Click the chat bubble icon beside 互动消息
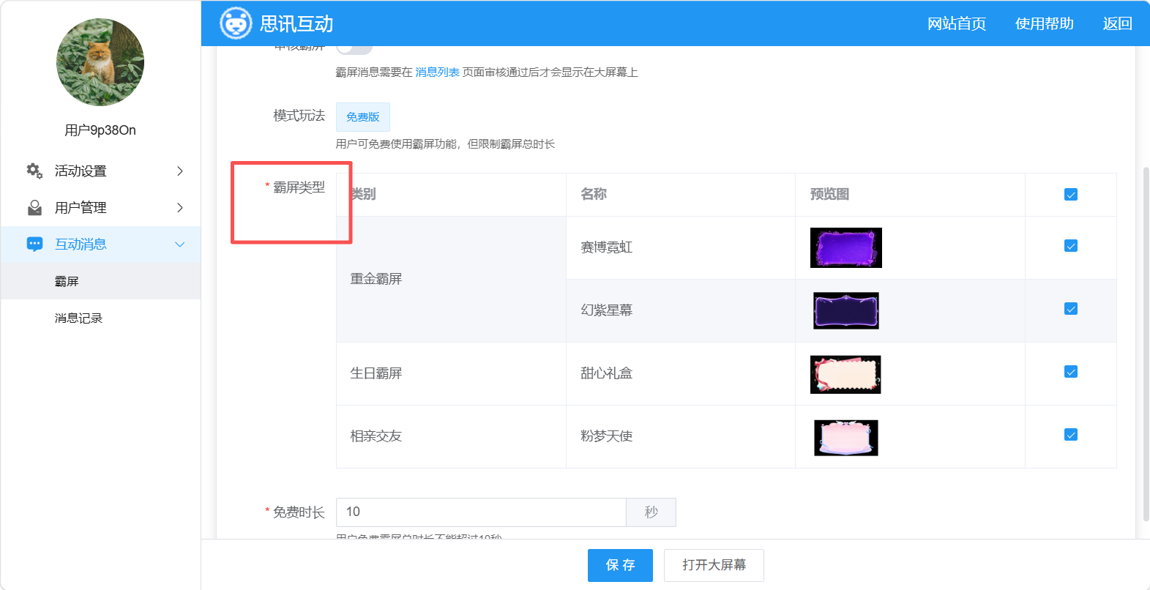 (34, 244)
